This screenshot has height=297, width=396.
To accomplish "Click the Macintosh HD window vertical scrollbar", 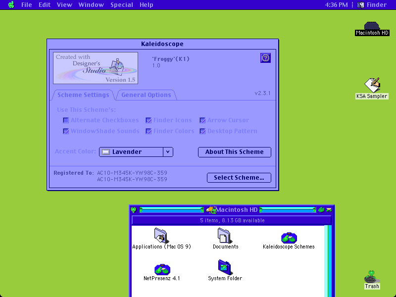I will click(328, 261).
